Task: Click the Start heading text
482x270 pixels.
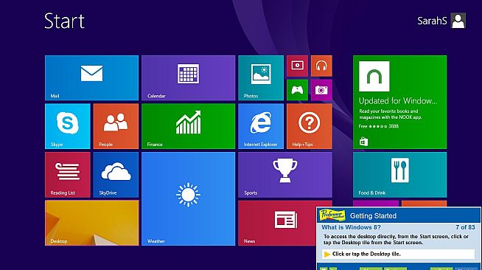Action: click(64, 21)
